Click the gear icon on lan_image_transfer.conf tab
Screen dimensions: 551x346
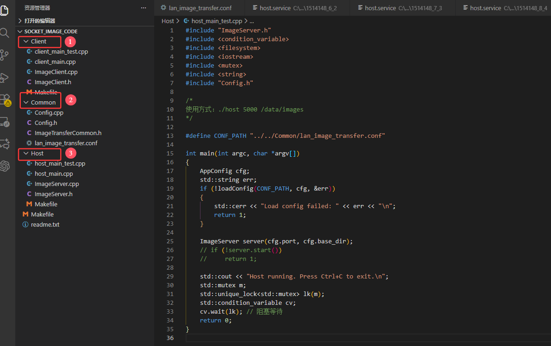(163, 8)
